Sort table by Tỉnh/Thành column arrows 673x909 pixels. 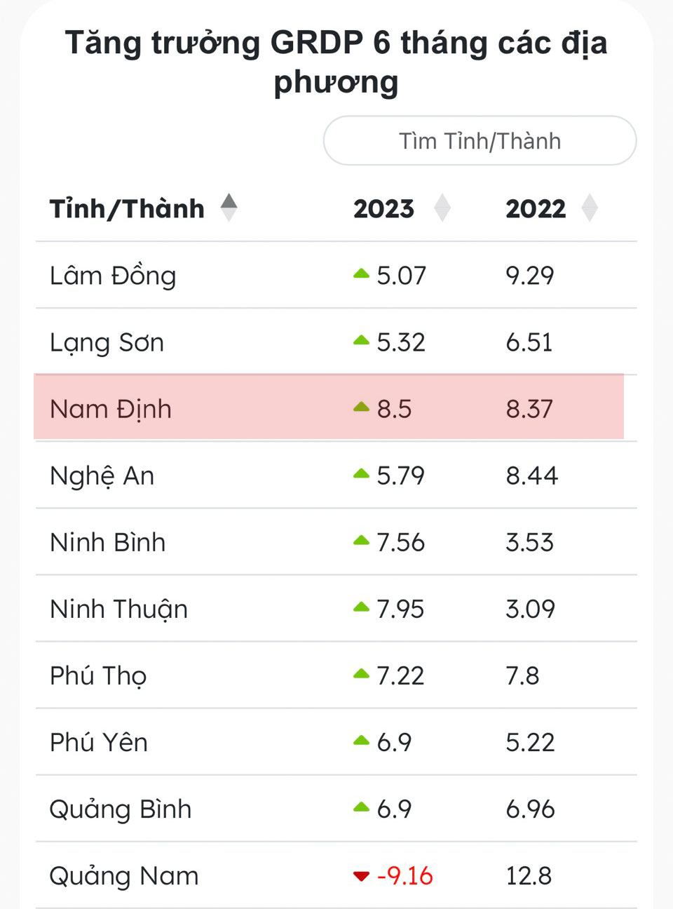click(229, 208)
